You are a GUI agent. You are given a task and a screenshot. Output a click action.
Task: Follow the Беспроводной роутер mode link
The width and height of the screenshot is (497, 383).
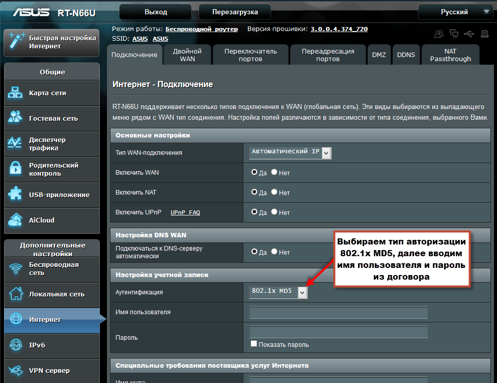202,29
